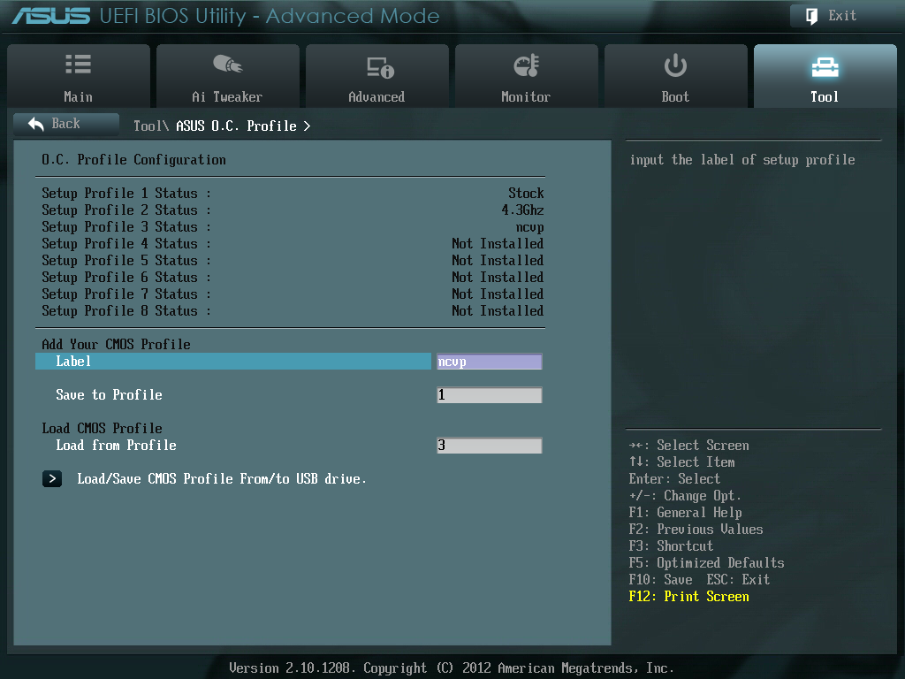Click the Tool\ breadcrumb path segment
Image resolution: width=905 pixels, height=679 pixels.
point(150,126)
